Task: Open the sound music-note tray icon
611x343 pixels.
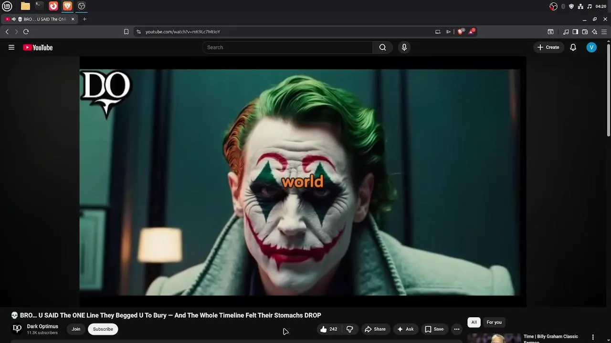Action: 590,6
